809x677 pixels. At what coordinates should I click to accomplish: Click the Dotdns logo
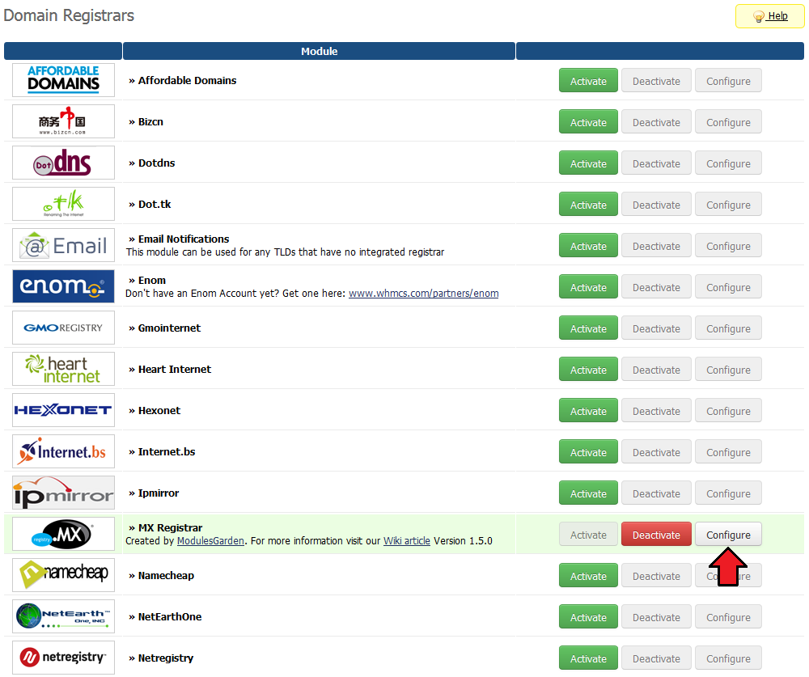coord(63,163)
